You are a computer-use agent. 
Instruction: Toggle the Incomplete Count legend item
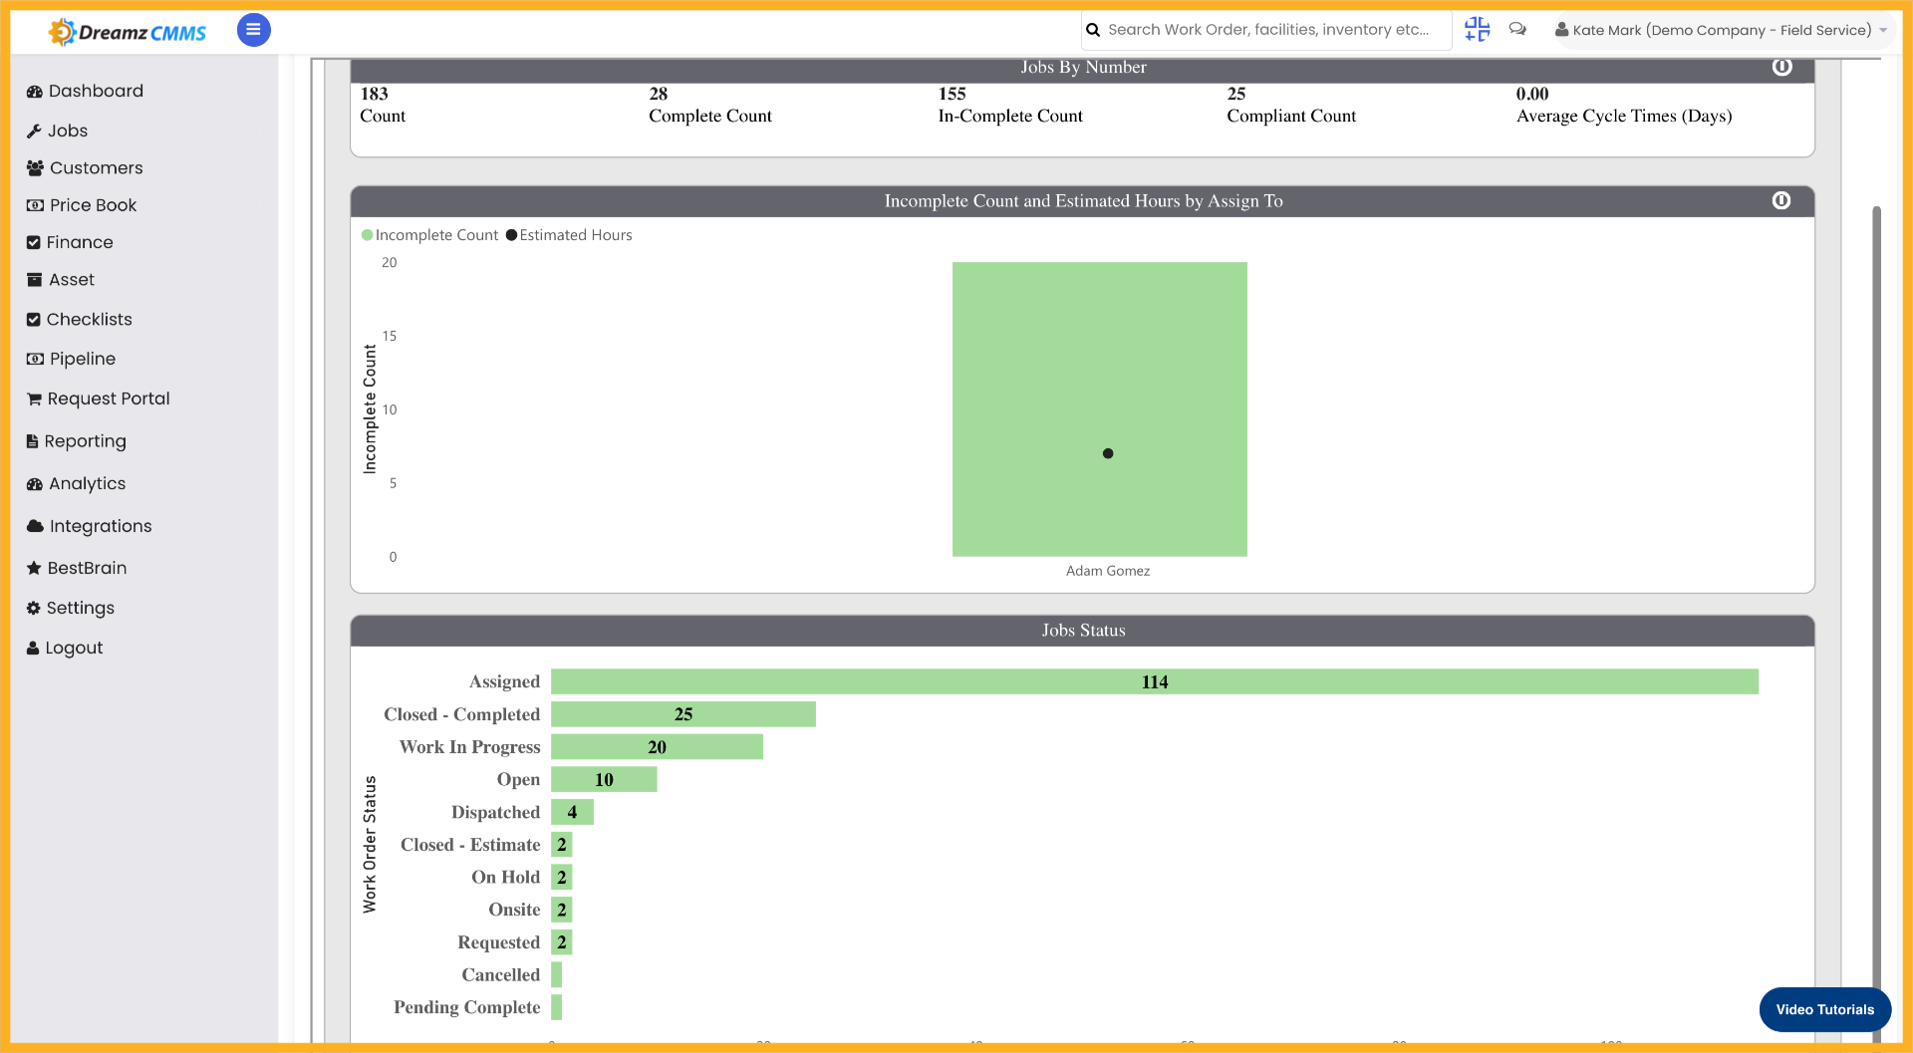pos(430,235)
